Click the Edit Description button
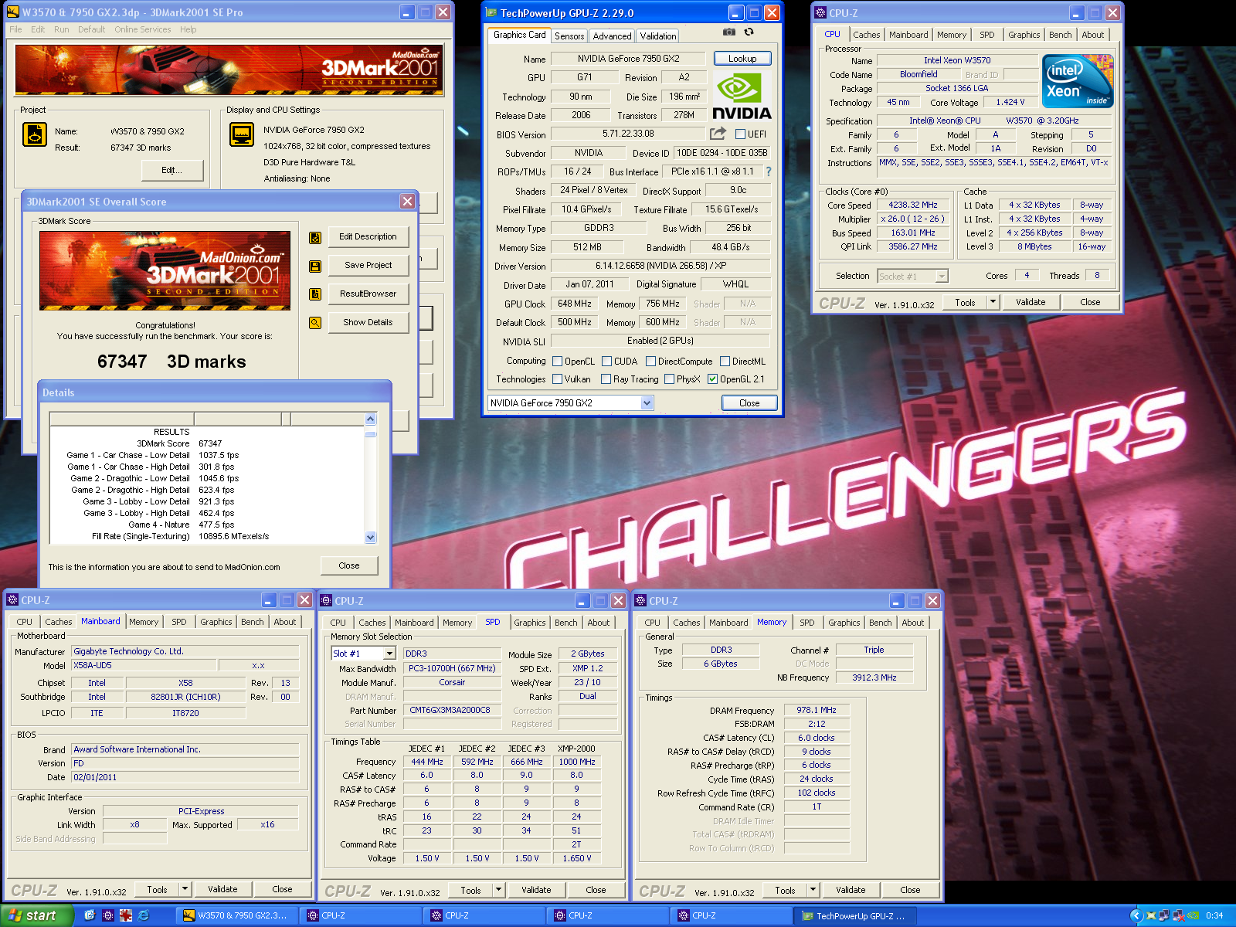This screenshot has height=927, width=1236. pos(368,236)
